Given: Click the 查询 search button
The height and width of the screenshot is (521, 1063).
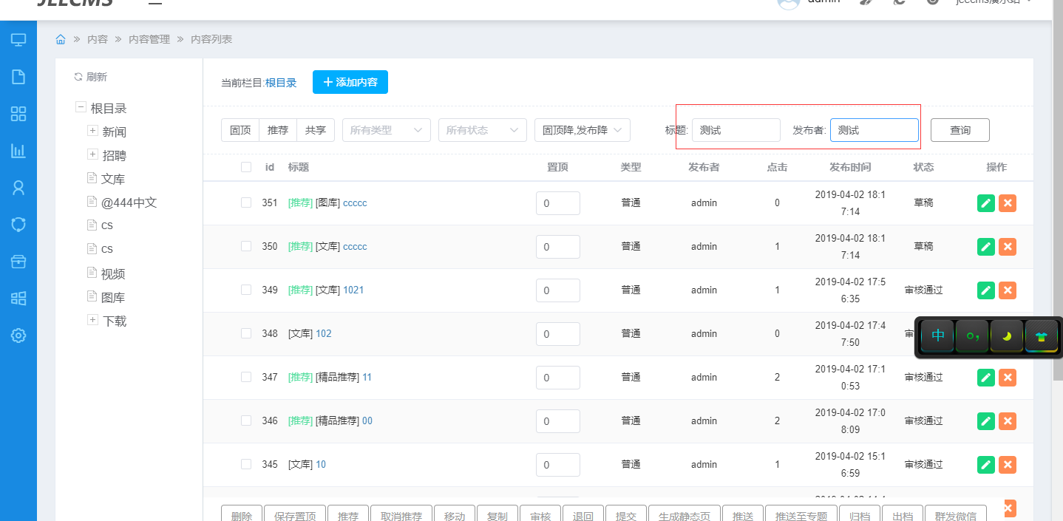Looking at the screenshot, I should pyautogui.click(x=960, y=130).
